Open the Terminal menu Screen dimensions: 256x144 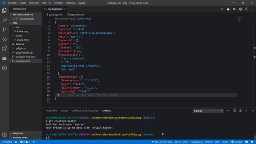pyautogui.click(x=70, y=3)
